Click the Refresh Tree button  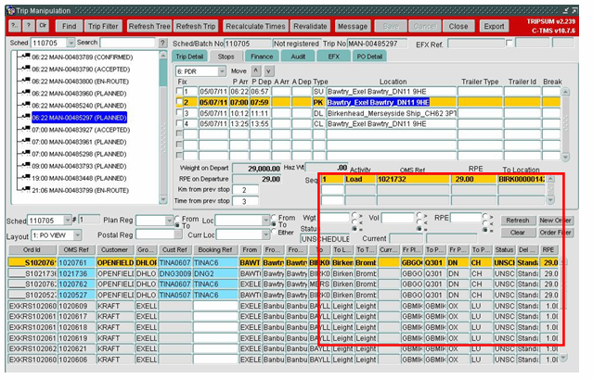pyautogui.click(x=149, y=26)
